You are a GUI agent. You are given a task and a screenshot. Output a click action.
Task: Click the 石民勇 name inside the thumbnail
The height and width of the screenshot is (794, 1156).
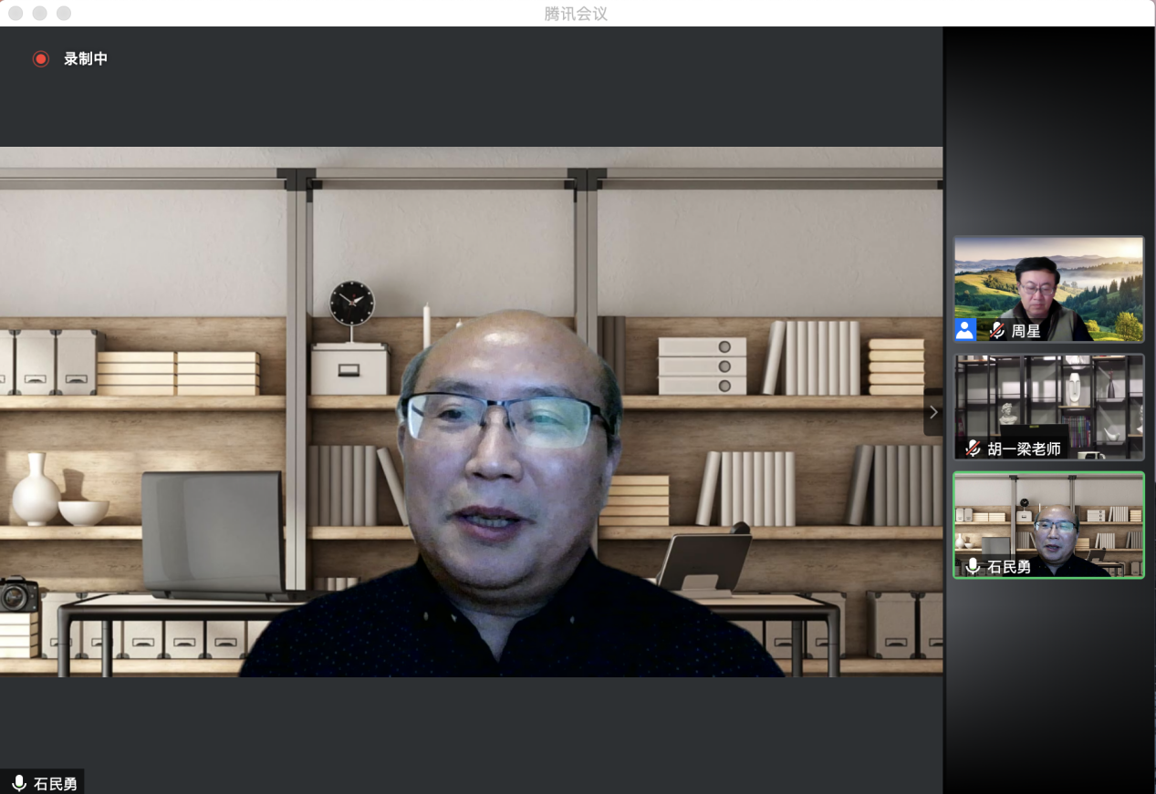1009,566
